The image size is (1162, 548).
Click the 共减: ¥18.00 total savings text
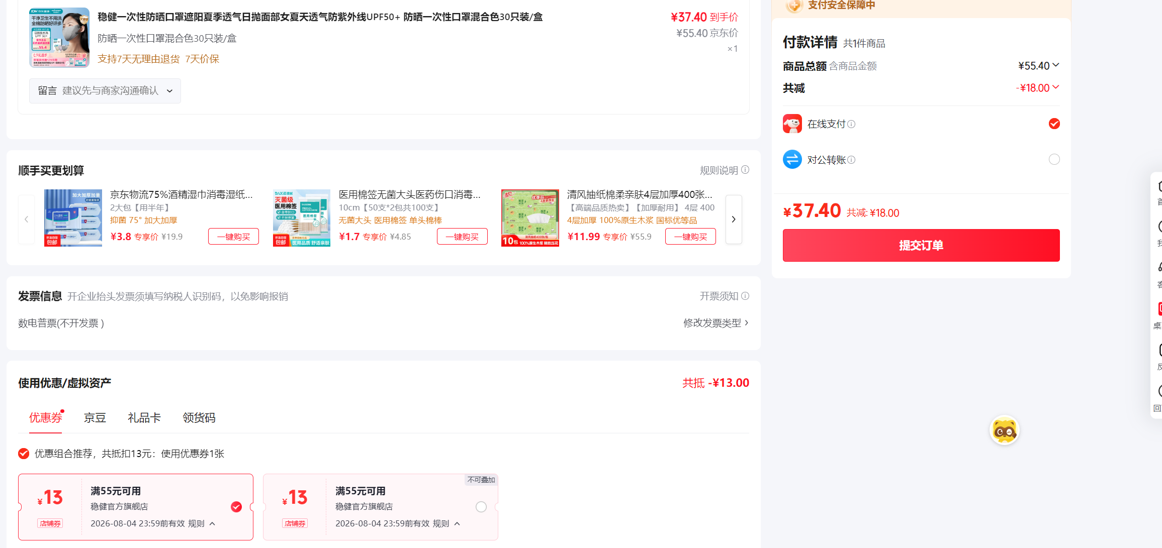[x=873, y=213]
